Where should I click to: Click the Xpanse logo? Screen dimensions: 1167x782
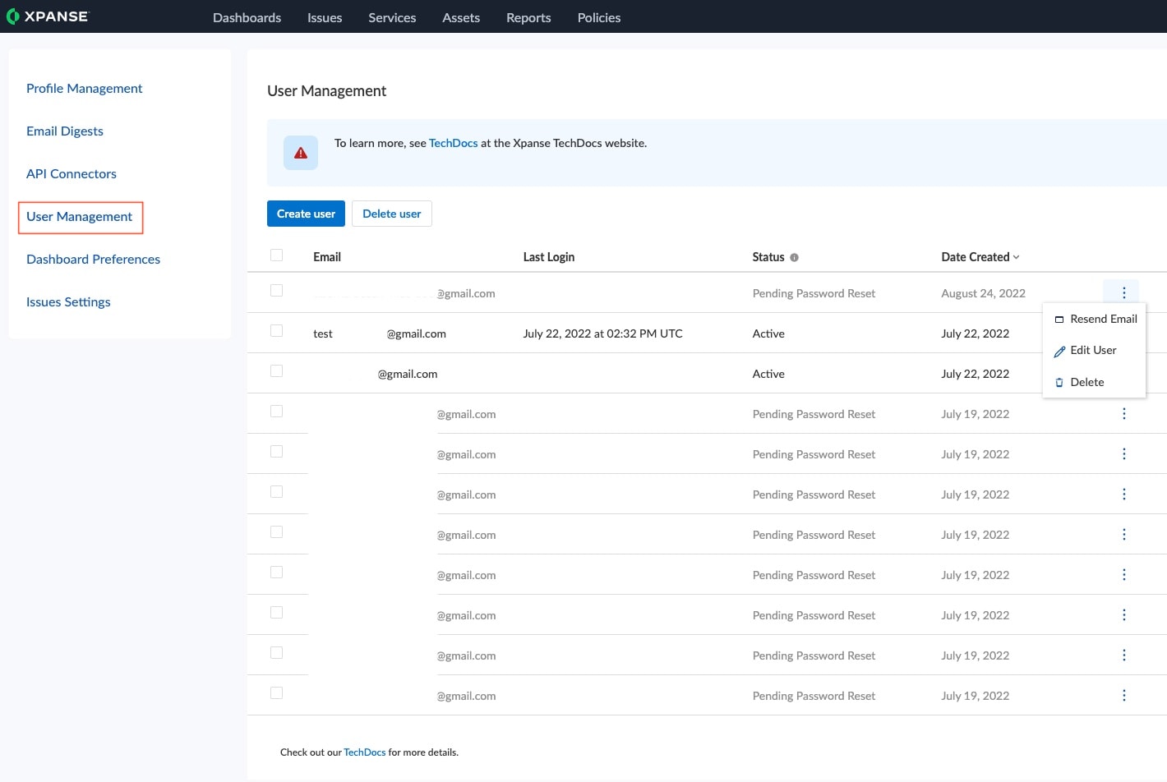coord(47,16)
